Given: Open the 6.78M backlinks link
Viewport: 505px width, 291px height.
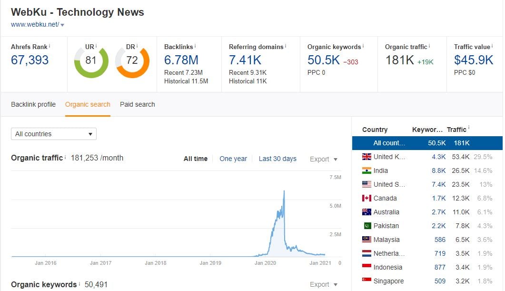Looking at the screenshot, I should [x=181, y=60].
